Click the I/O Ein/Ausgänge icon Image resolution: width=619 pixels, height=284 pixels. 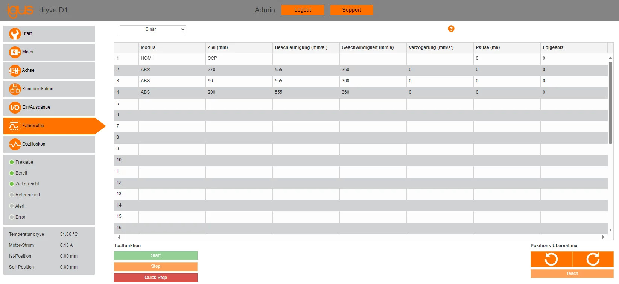[15, 108]
